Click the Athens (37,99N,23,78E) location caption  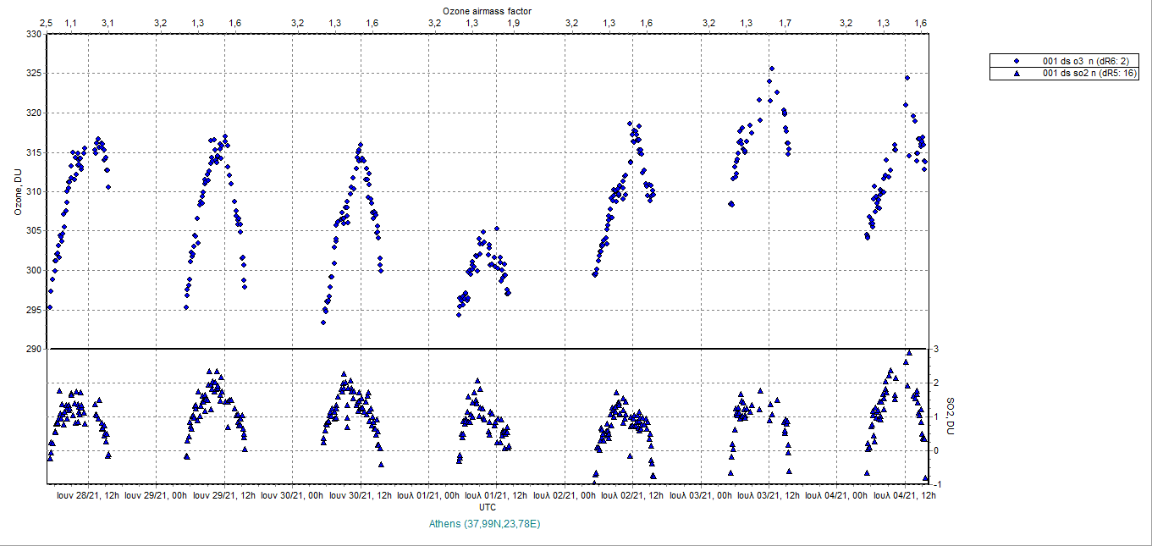pos(486,524)
